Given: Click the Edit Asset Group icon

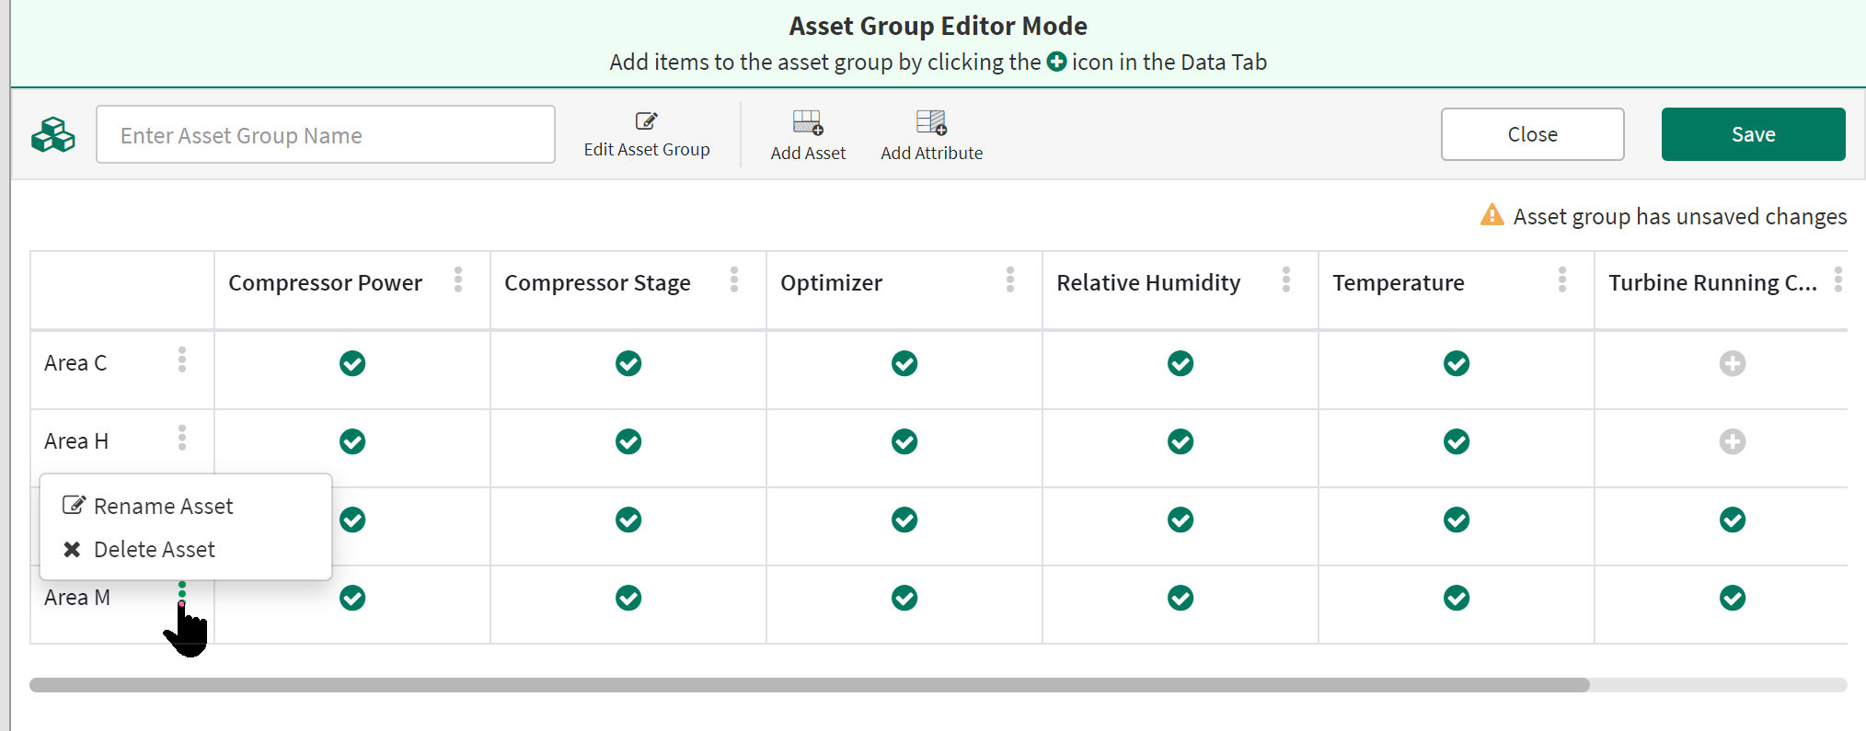Looking at the screenshot, I should pos(646,121).
